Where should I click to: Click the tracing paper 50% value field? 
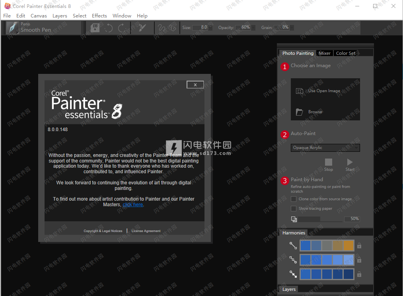click(x=352, y=219)
